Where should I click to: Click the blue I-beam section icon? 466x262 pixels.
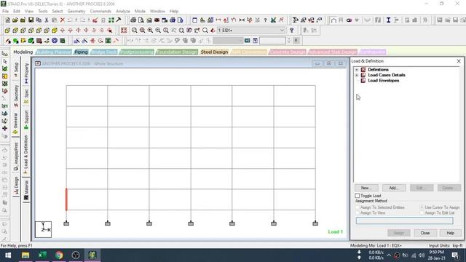pos(388,20)
